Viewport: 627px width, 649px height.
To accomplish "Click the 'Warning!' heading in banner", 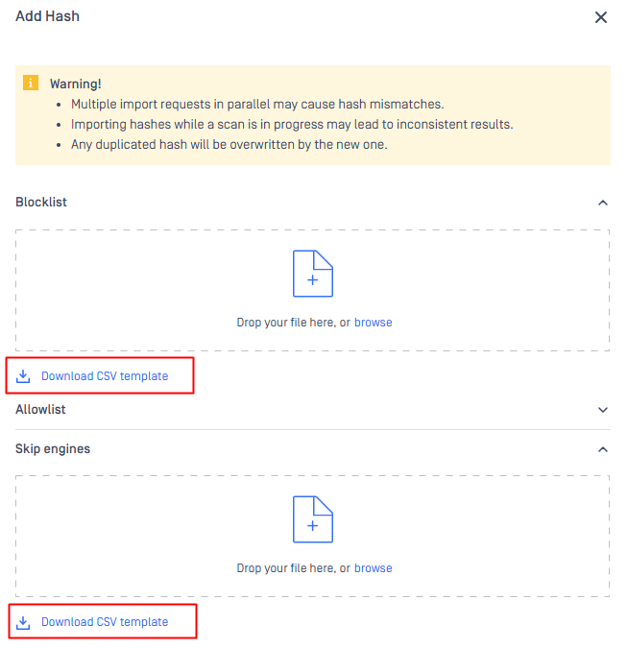I will pos(76,84).
